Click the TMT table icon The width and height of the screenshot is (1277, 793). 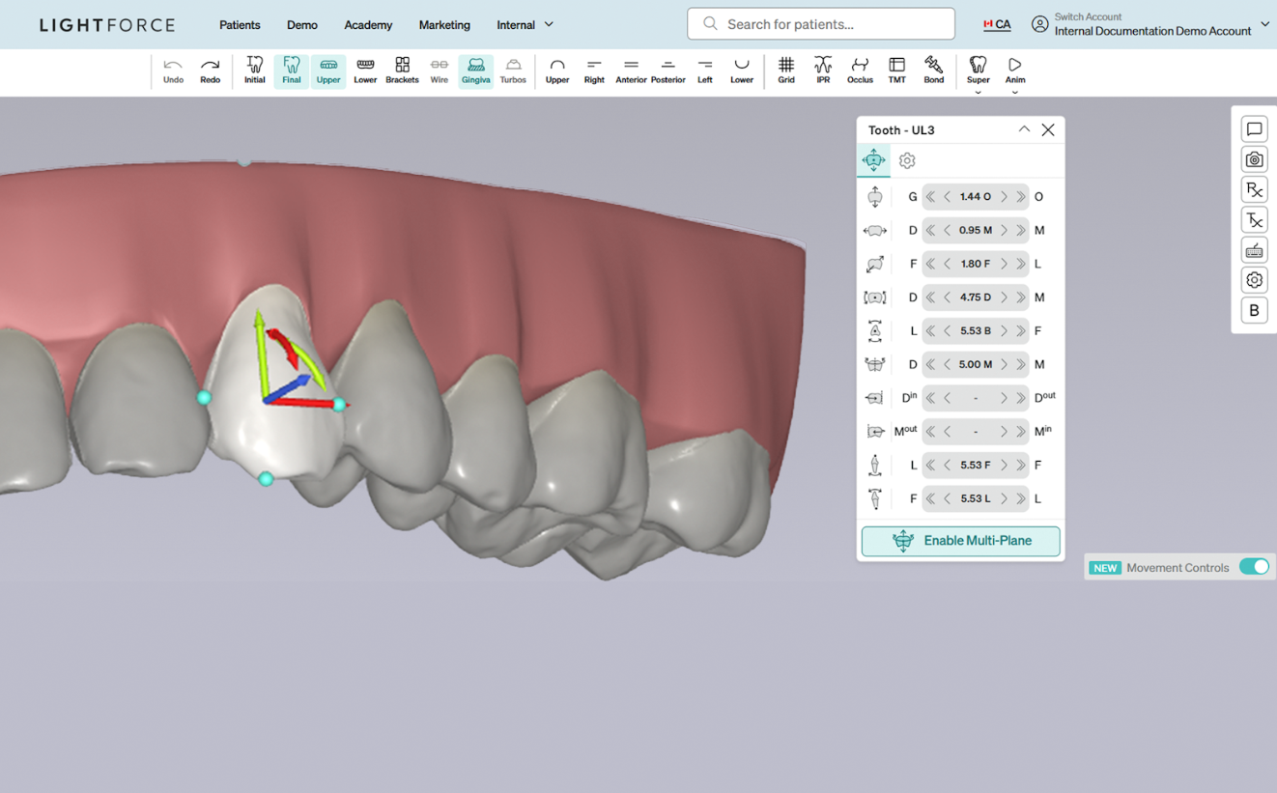tap(896, 71)
